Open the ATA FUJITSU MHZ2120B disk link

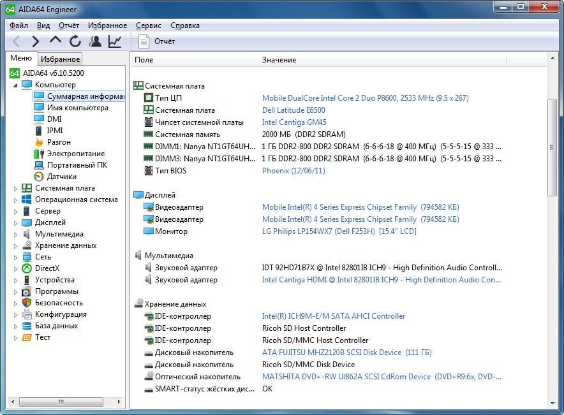pos(346,353)
